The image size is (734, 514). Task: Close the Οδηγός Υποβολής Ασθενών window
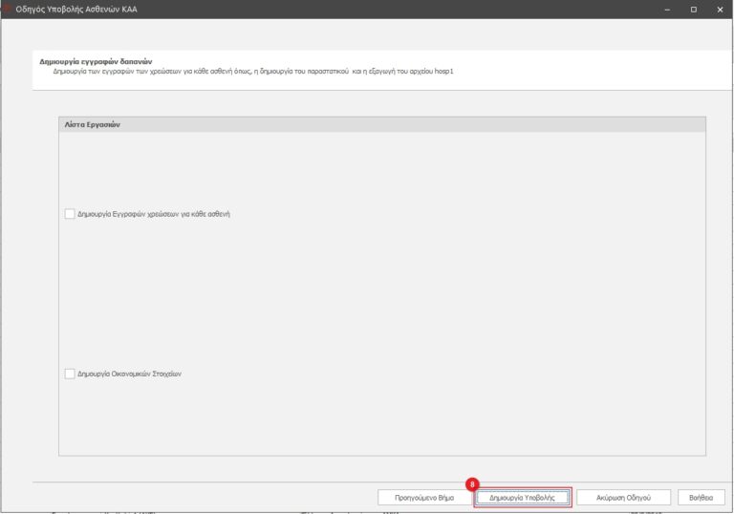point(720,9)
